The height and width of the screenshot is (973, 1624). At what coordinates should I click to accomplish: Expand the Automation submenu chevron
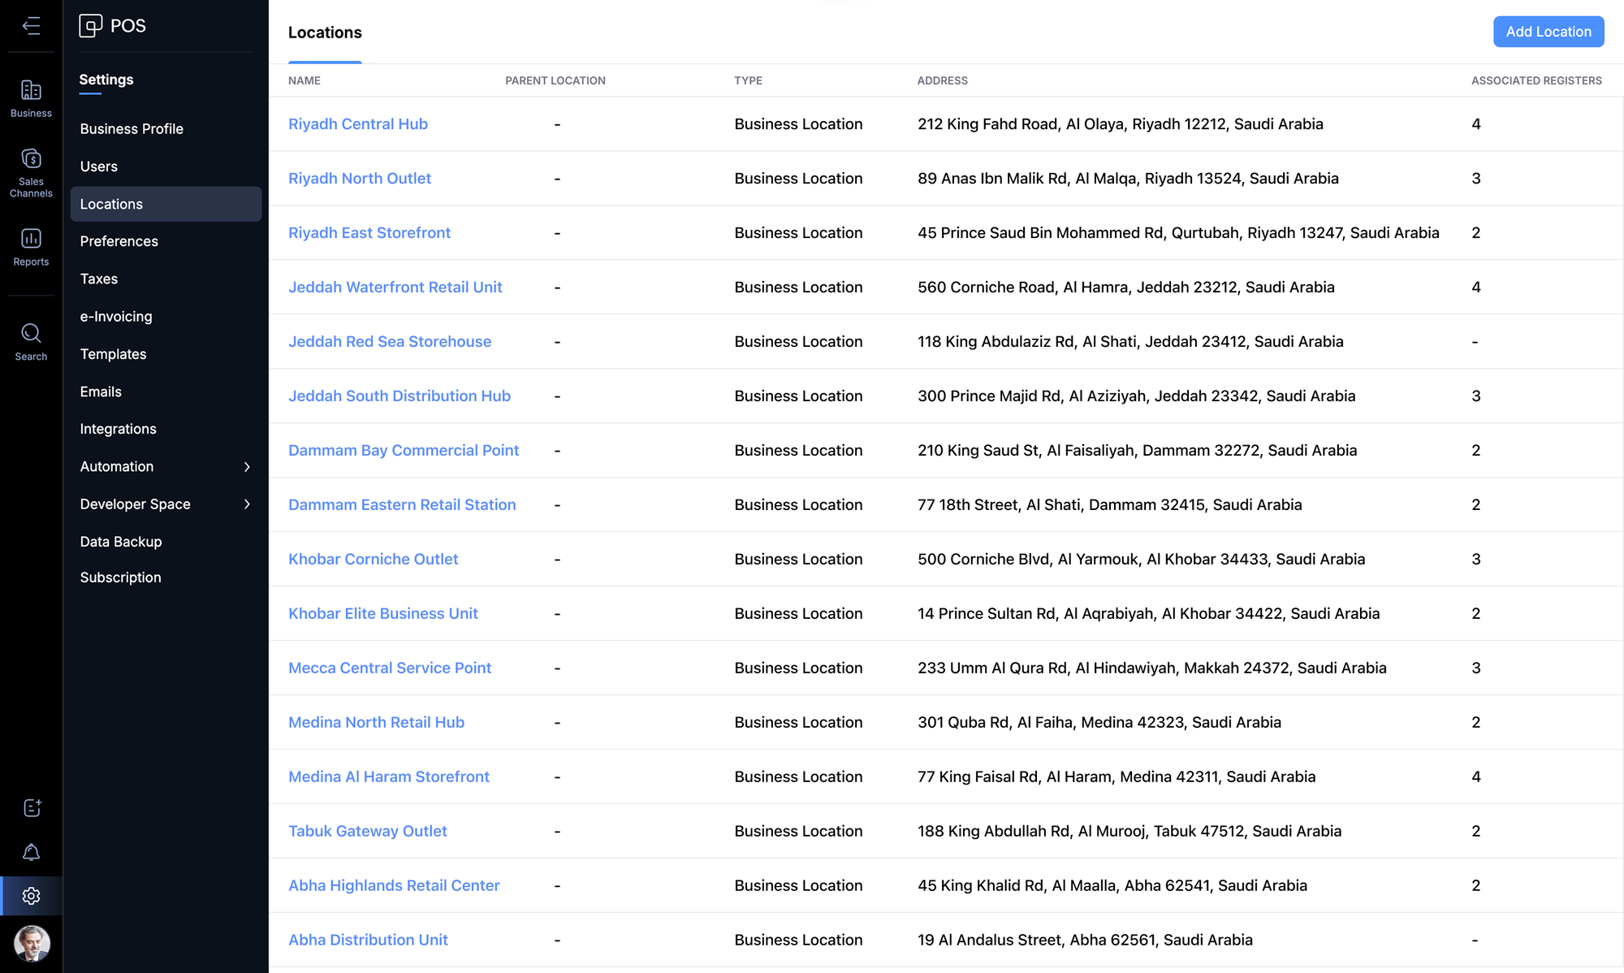click(247, 466)
